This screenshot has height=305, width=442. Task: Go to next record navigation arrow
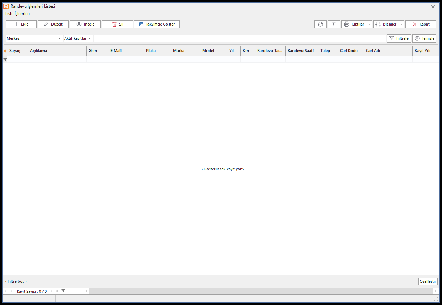coord(52,291)
